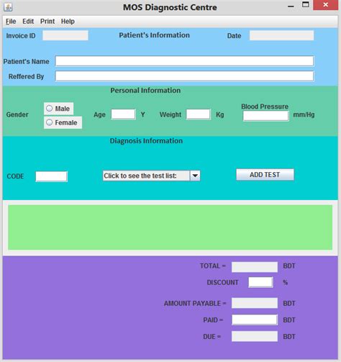Open the File menu

[11, 22]
